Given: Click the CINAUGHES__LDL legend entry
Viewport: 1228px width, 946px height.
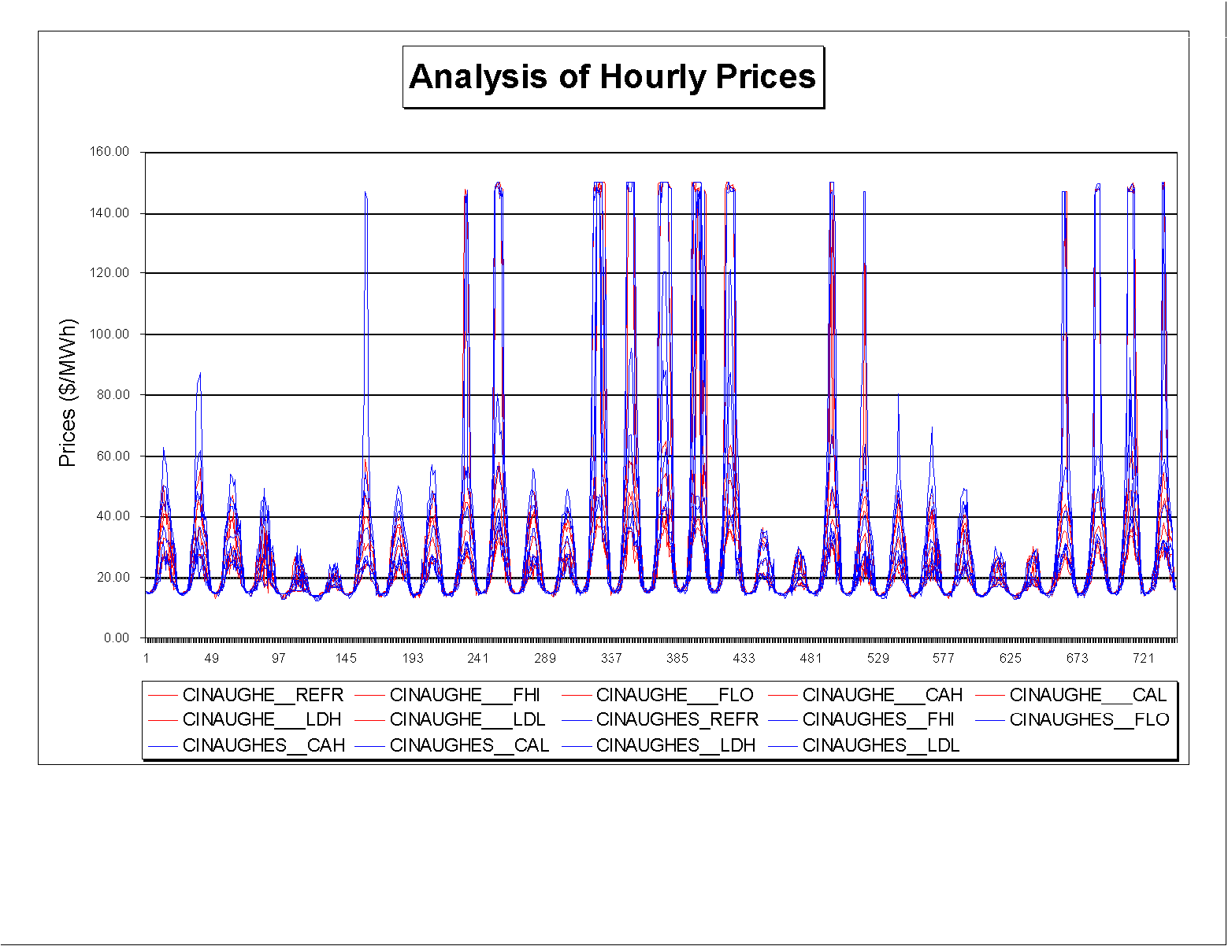Looking at the screenshot, I should (881, 745).
